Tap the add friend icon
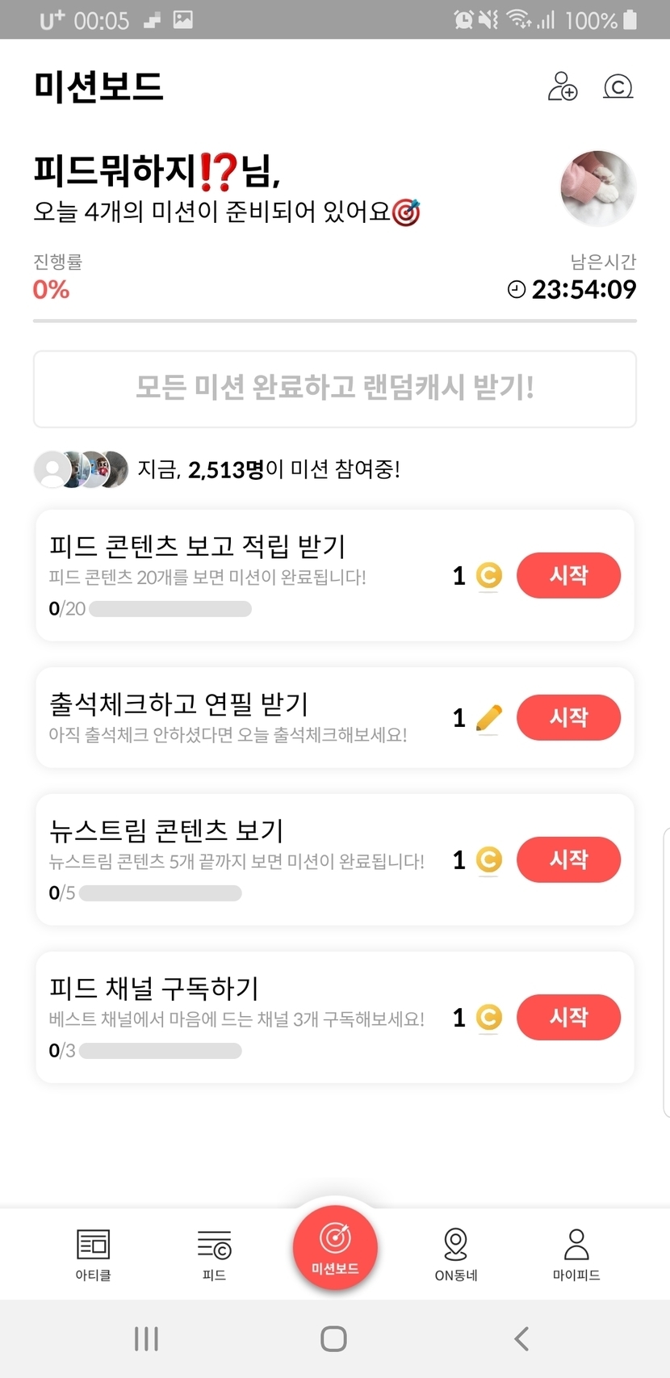Screen dimensions: 670x1378 pyautogui.click(x=563, y=86)
